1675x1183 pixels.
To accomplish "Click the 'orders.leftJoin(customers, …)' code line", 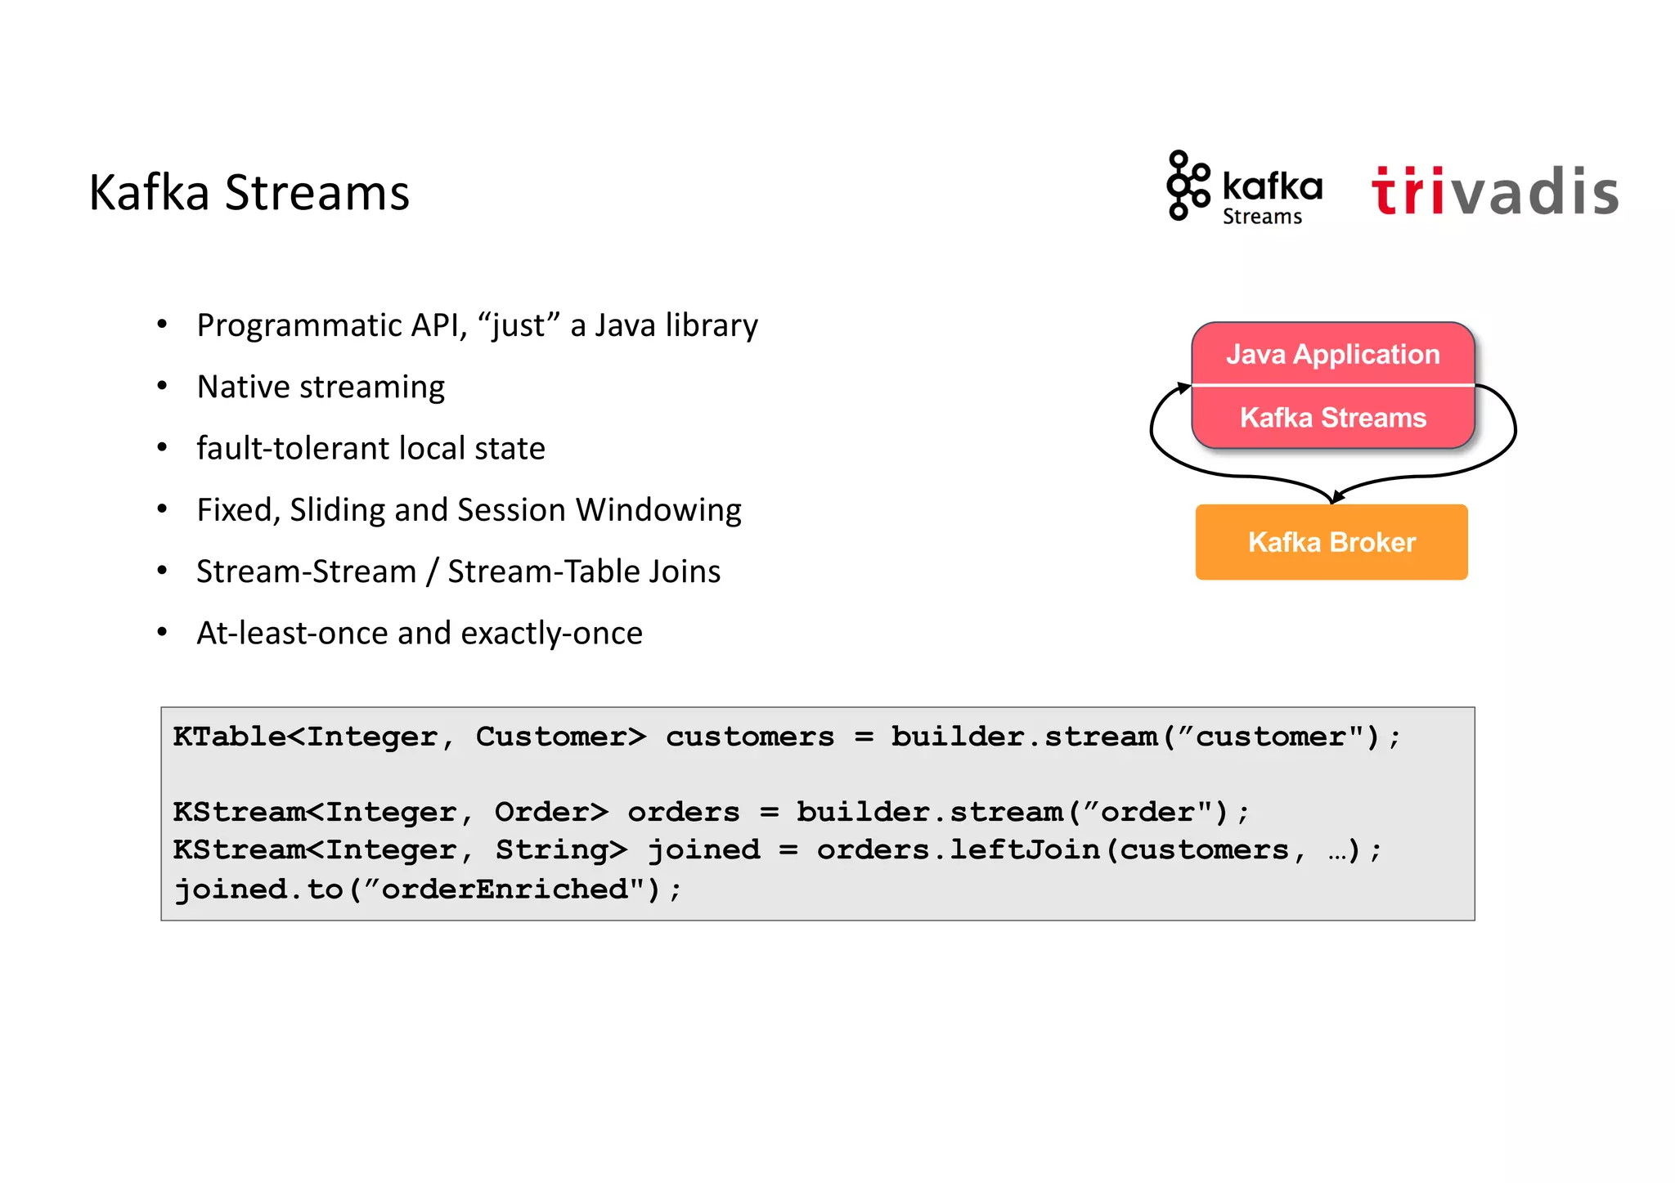I will click(x=777, y=850).
